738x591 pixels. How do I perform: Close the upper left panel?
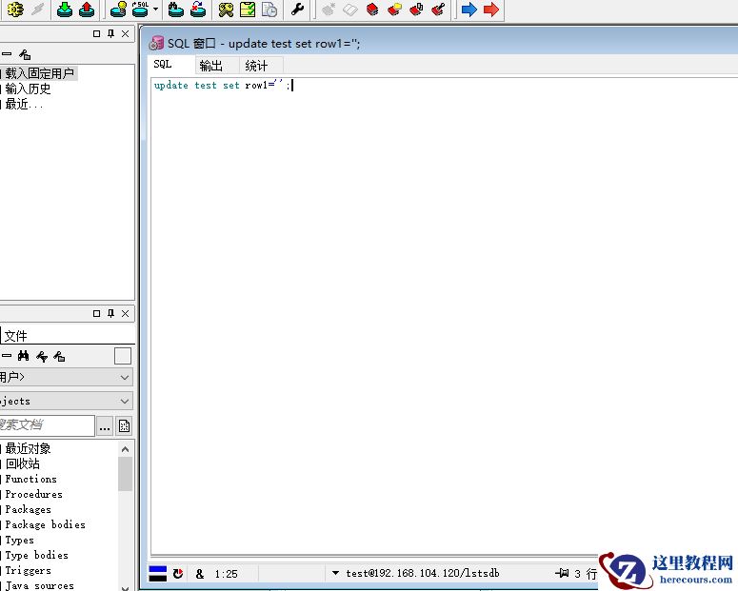pos(125,34)
